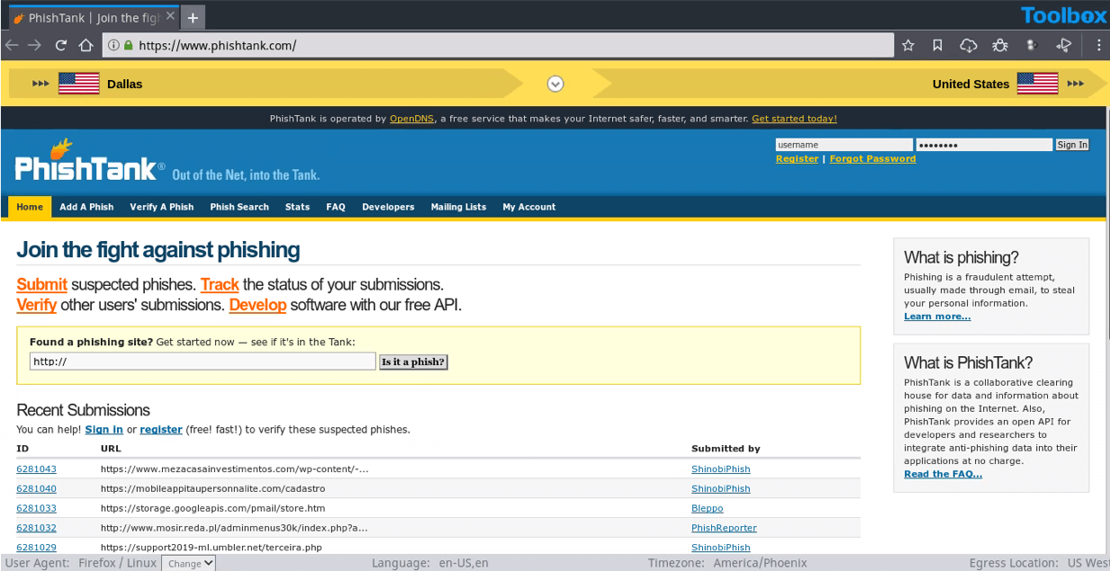Click the Toolbox logo

coord(1063,15)
